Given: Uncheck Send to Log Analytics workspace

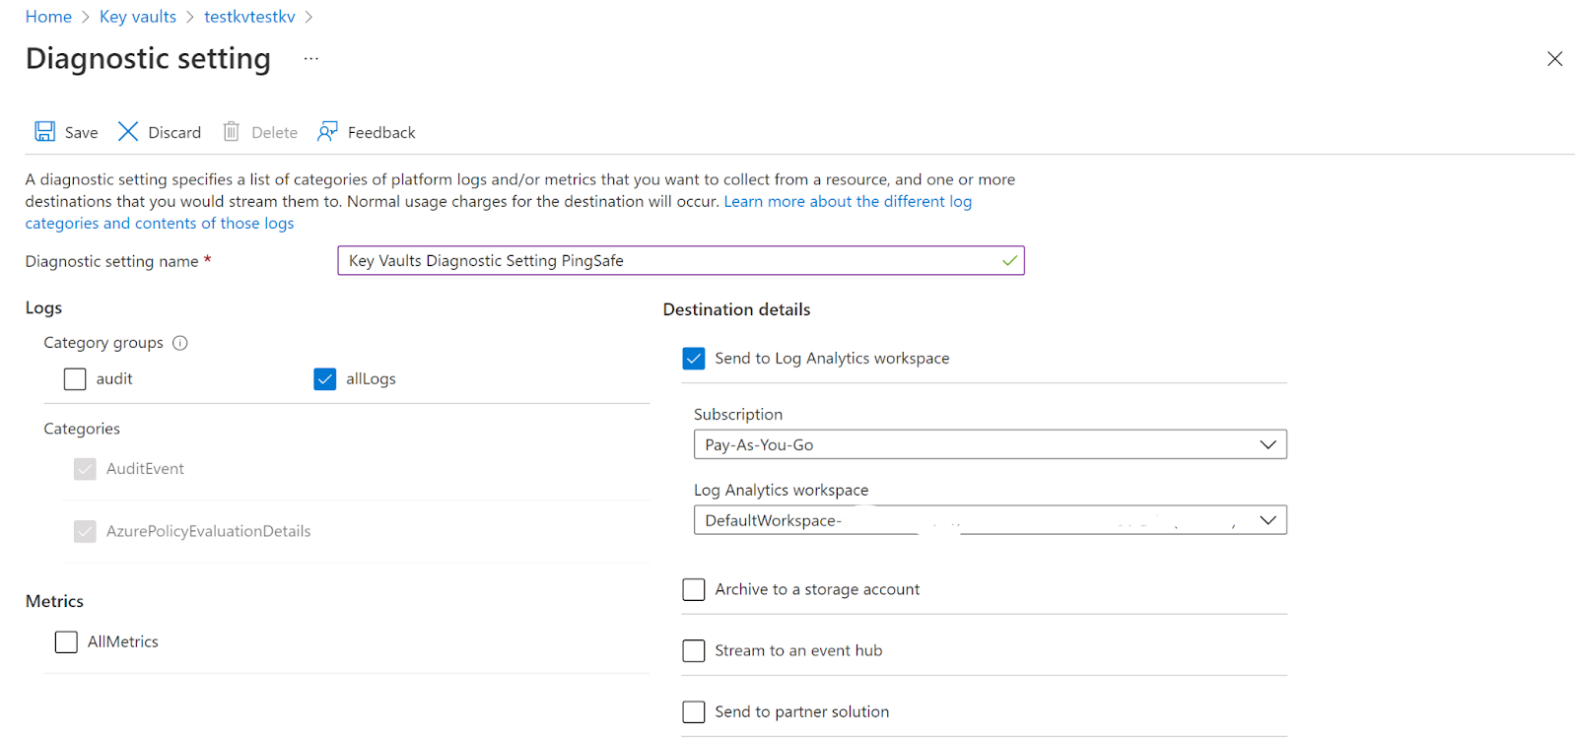Looking at the screenshot, I should (x=694, y=359).
